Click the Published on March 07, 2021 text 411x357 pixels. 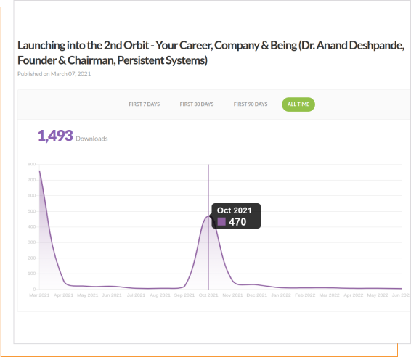(54, 74)
